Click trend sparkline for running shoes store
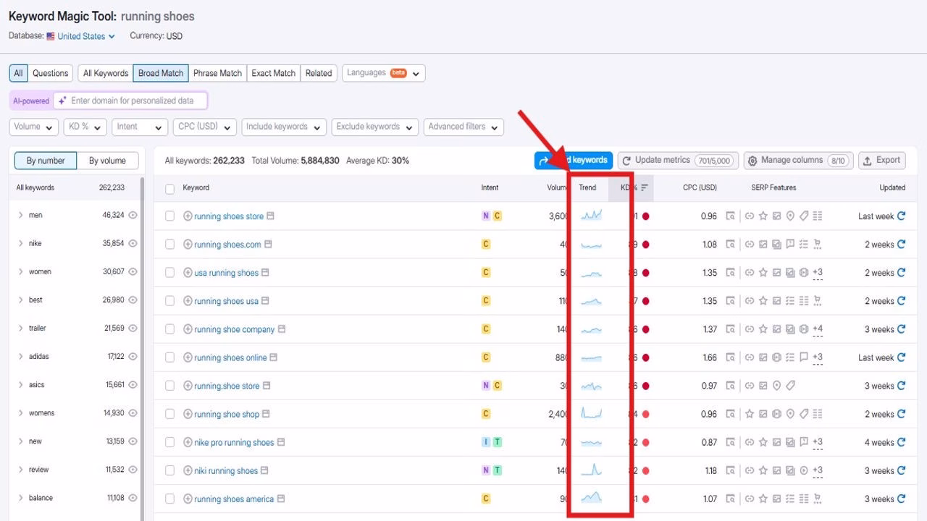The height and width of the screenshot is (521, 927). pos(591,216)
